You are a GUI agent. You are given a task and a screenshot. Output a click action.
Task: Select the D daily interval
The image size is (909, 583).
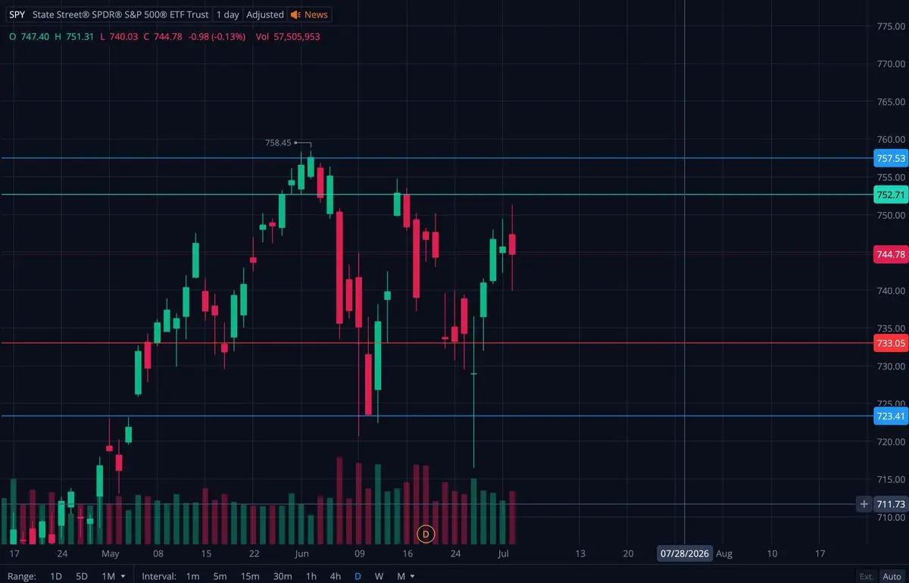358,576
